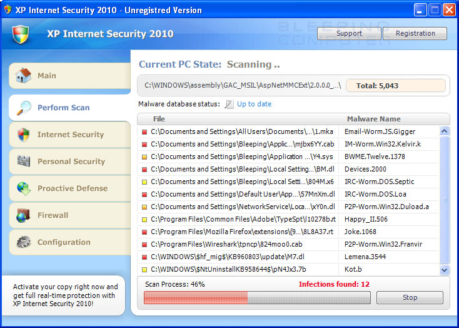Click the KB960803 update M7.dl path
The height and width of the screenshot is (328, 459).
point(228,257)
